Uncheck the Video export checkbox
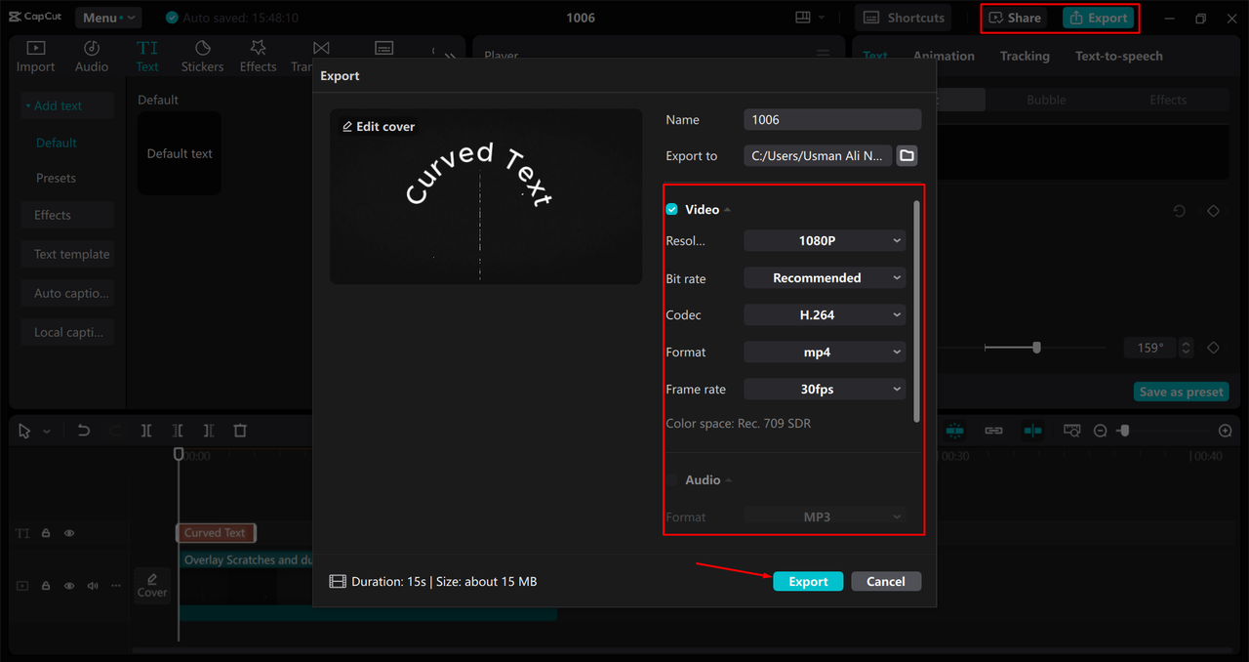This screenshot has width=1249, height=662. (x=671, y=210)
